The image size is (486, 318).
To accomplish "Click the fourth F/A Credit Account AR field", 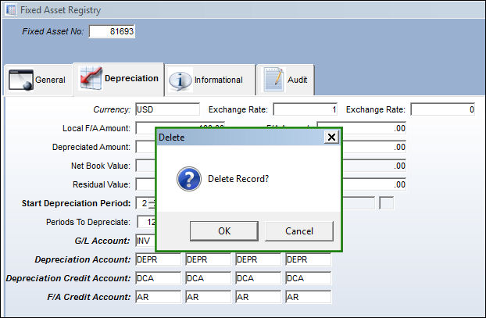I will coord(309,297).
